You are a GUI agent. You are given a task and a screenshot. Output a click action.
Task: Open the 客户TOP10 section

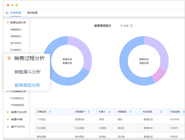[x=18, y=127]
